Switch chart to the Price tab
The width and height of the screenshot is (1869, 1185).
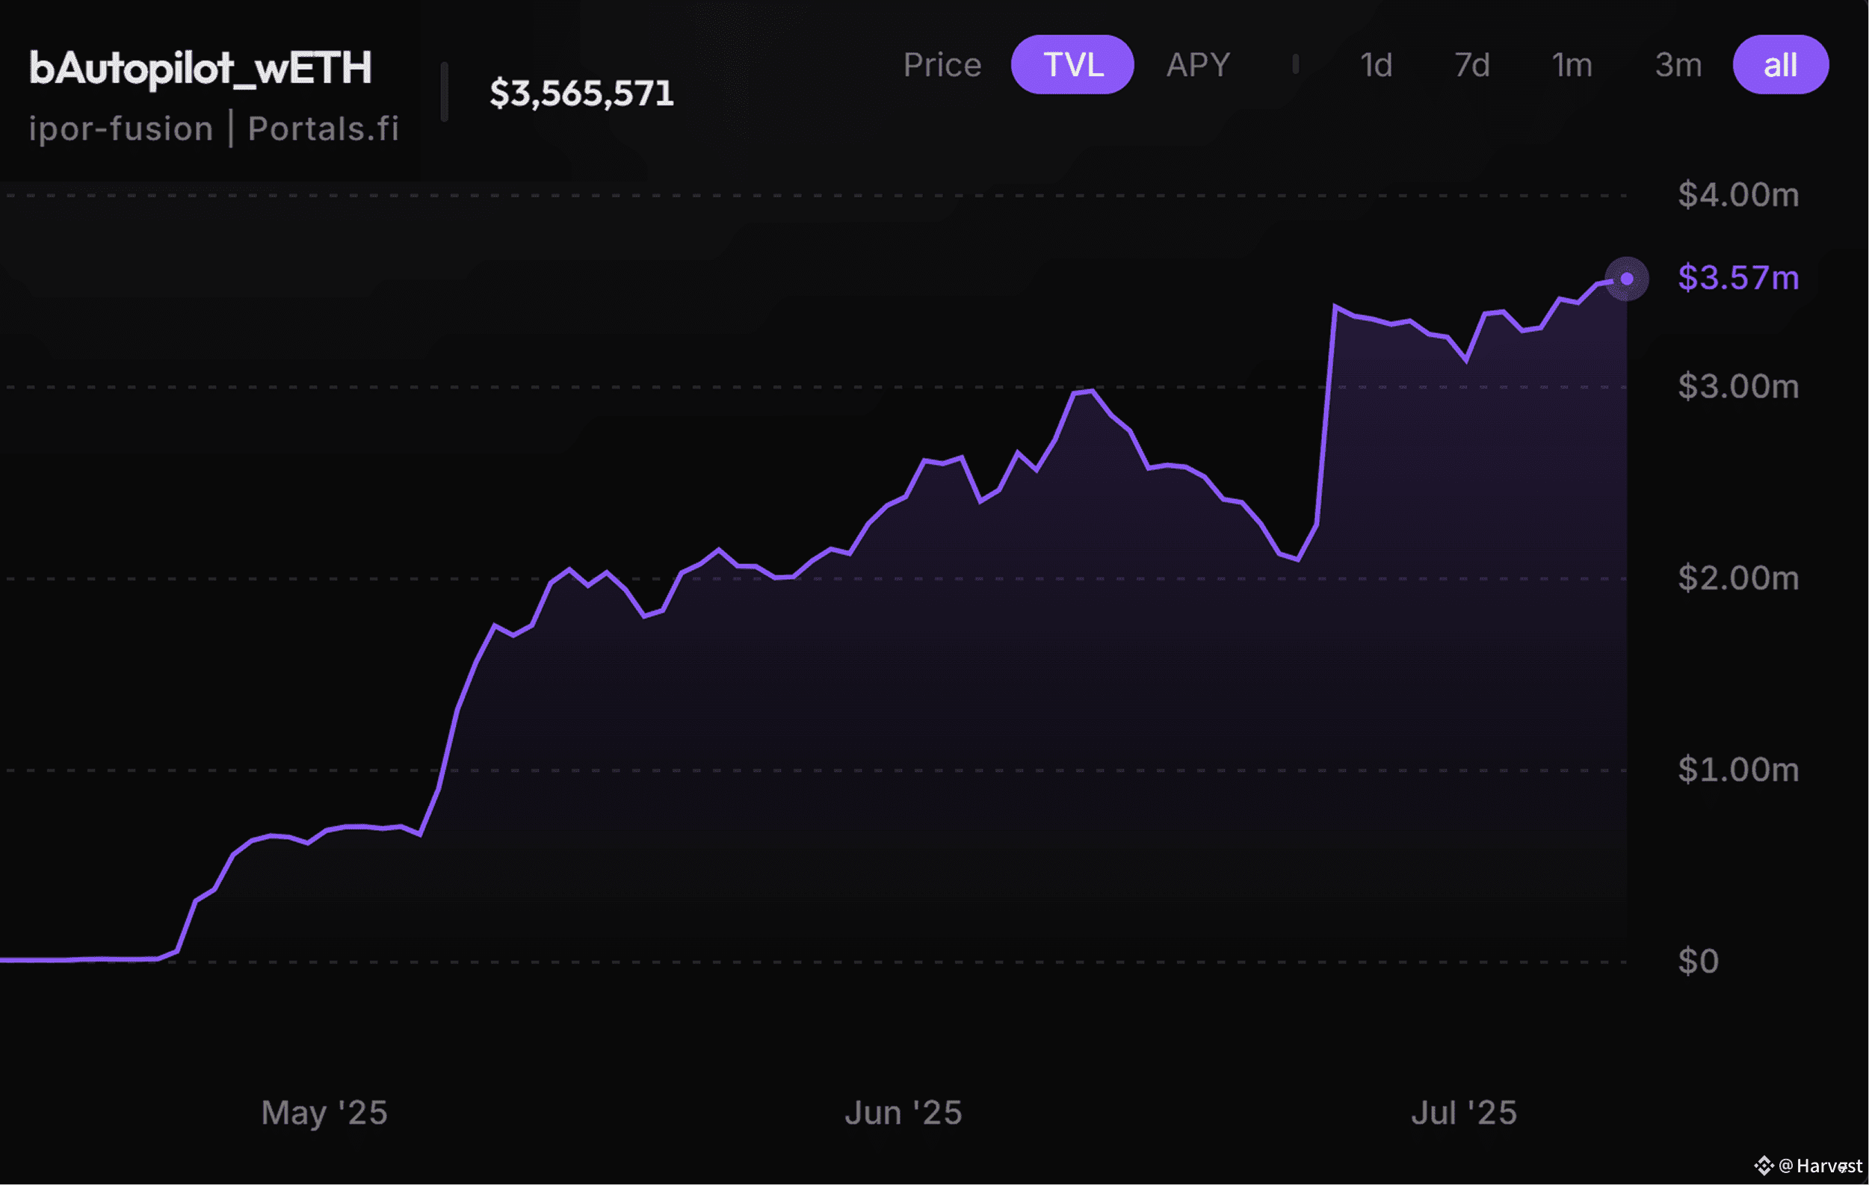(942, 65)
